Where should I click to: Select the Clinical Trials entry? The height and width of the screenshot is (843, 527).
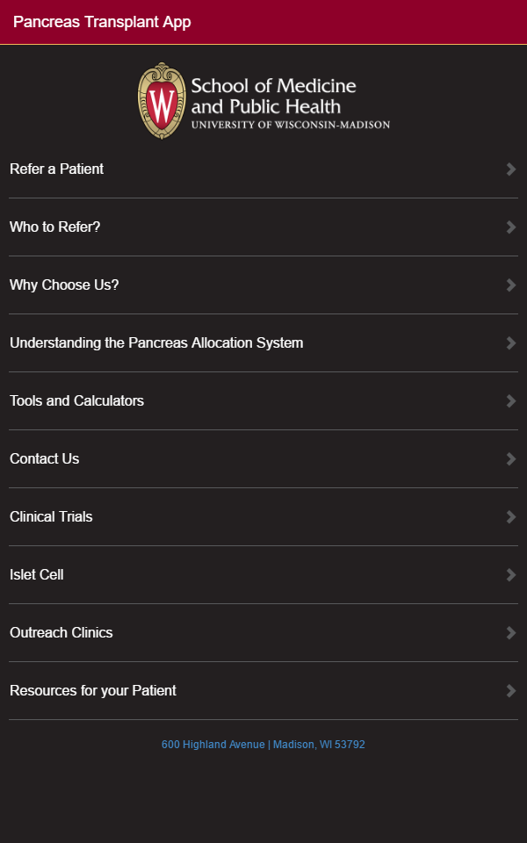coord(51,517)
